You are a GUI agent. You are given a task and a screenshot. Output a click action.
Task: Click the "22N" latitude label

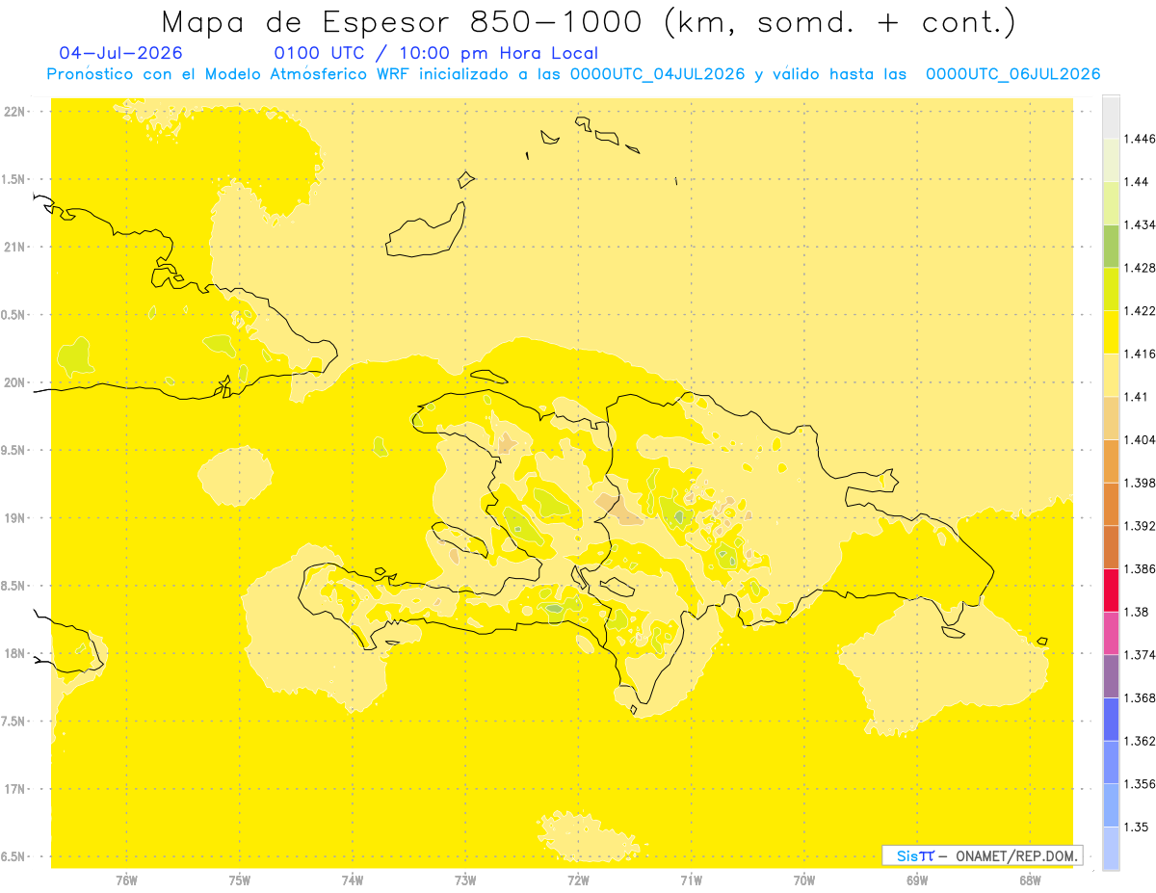click(14, 112)
